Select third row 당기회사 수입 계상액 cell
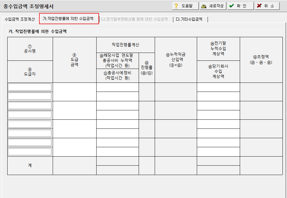 218,133
